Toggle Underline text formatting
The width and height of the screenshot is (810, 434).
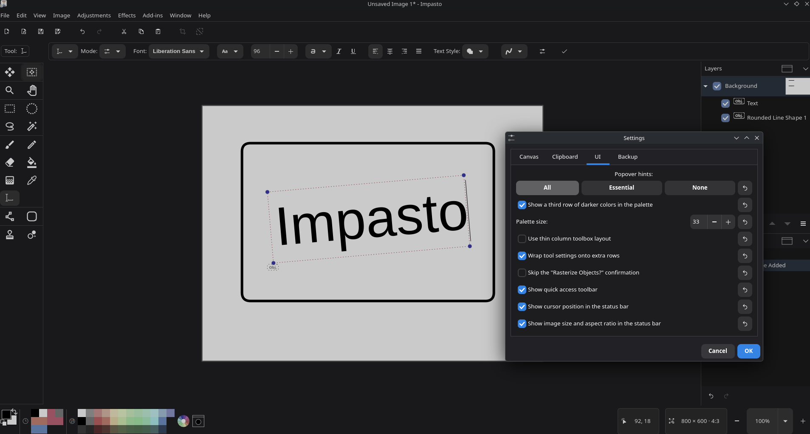[x=353, y=51]
